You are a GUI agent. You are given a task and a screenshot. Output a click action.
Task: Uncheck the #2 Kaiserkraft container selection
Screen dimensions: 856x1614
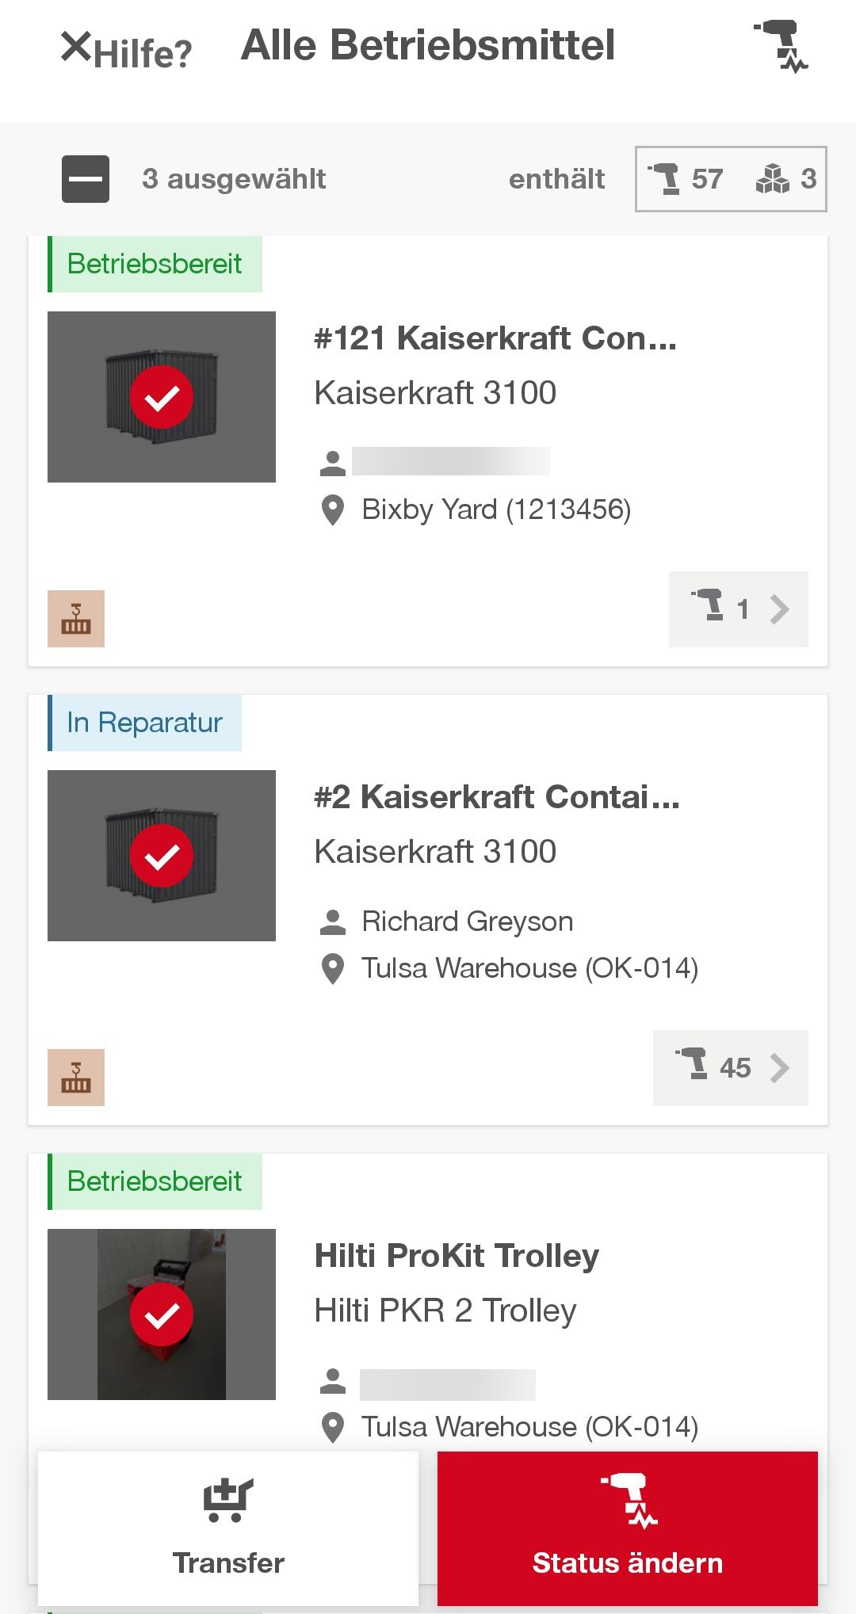(162, 856)
